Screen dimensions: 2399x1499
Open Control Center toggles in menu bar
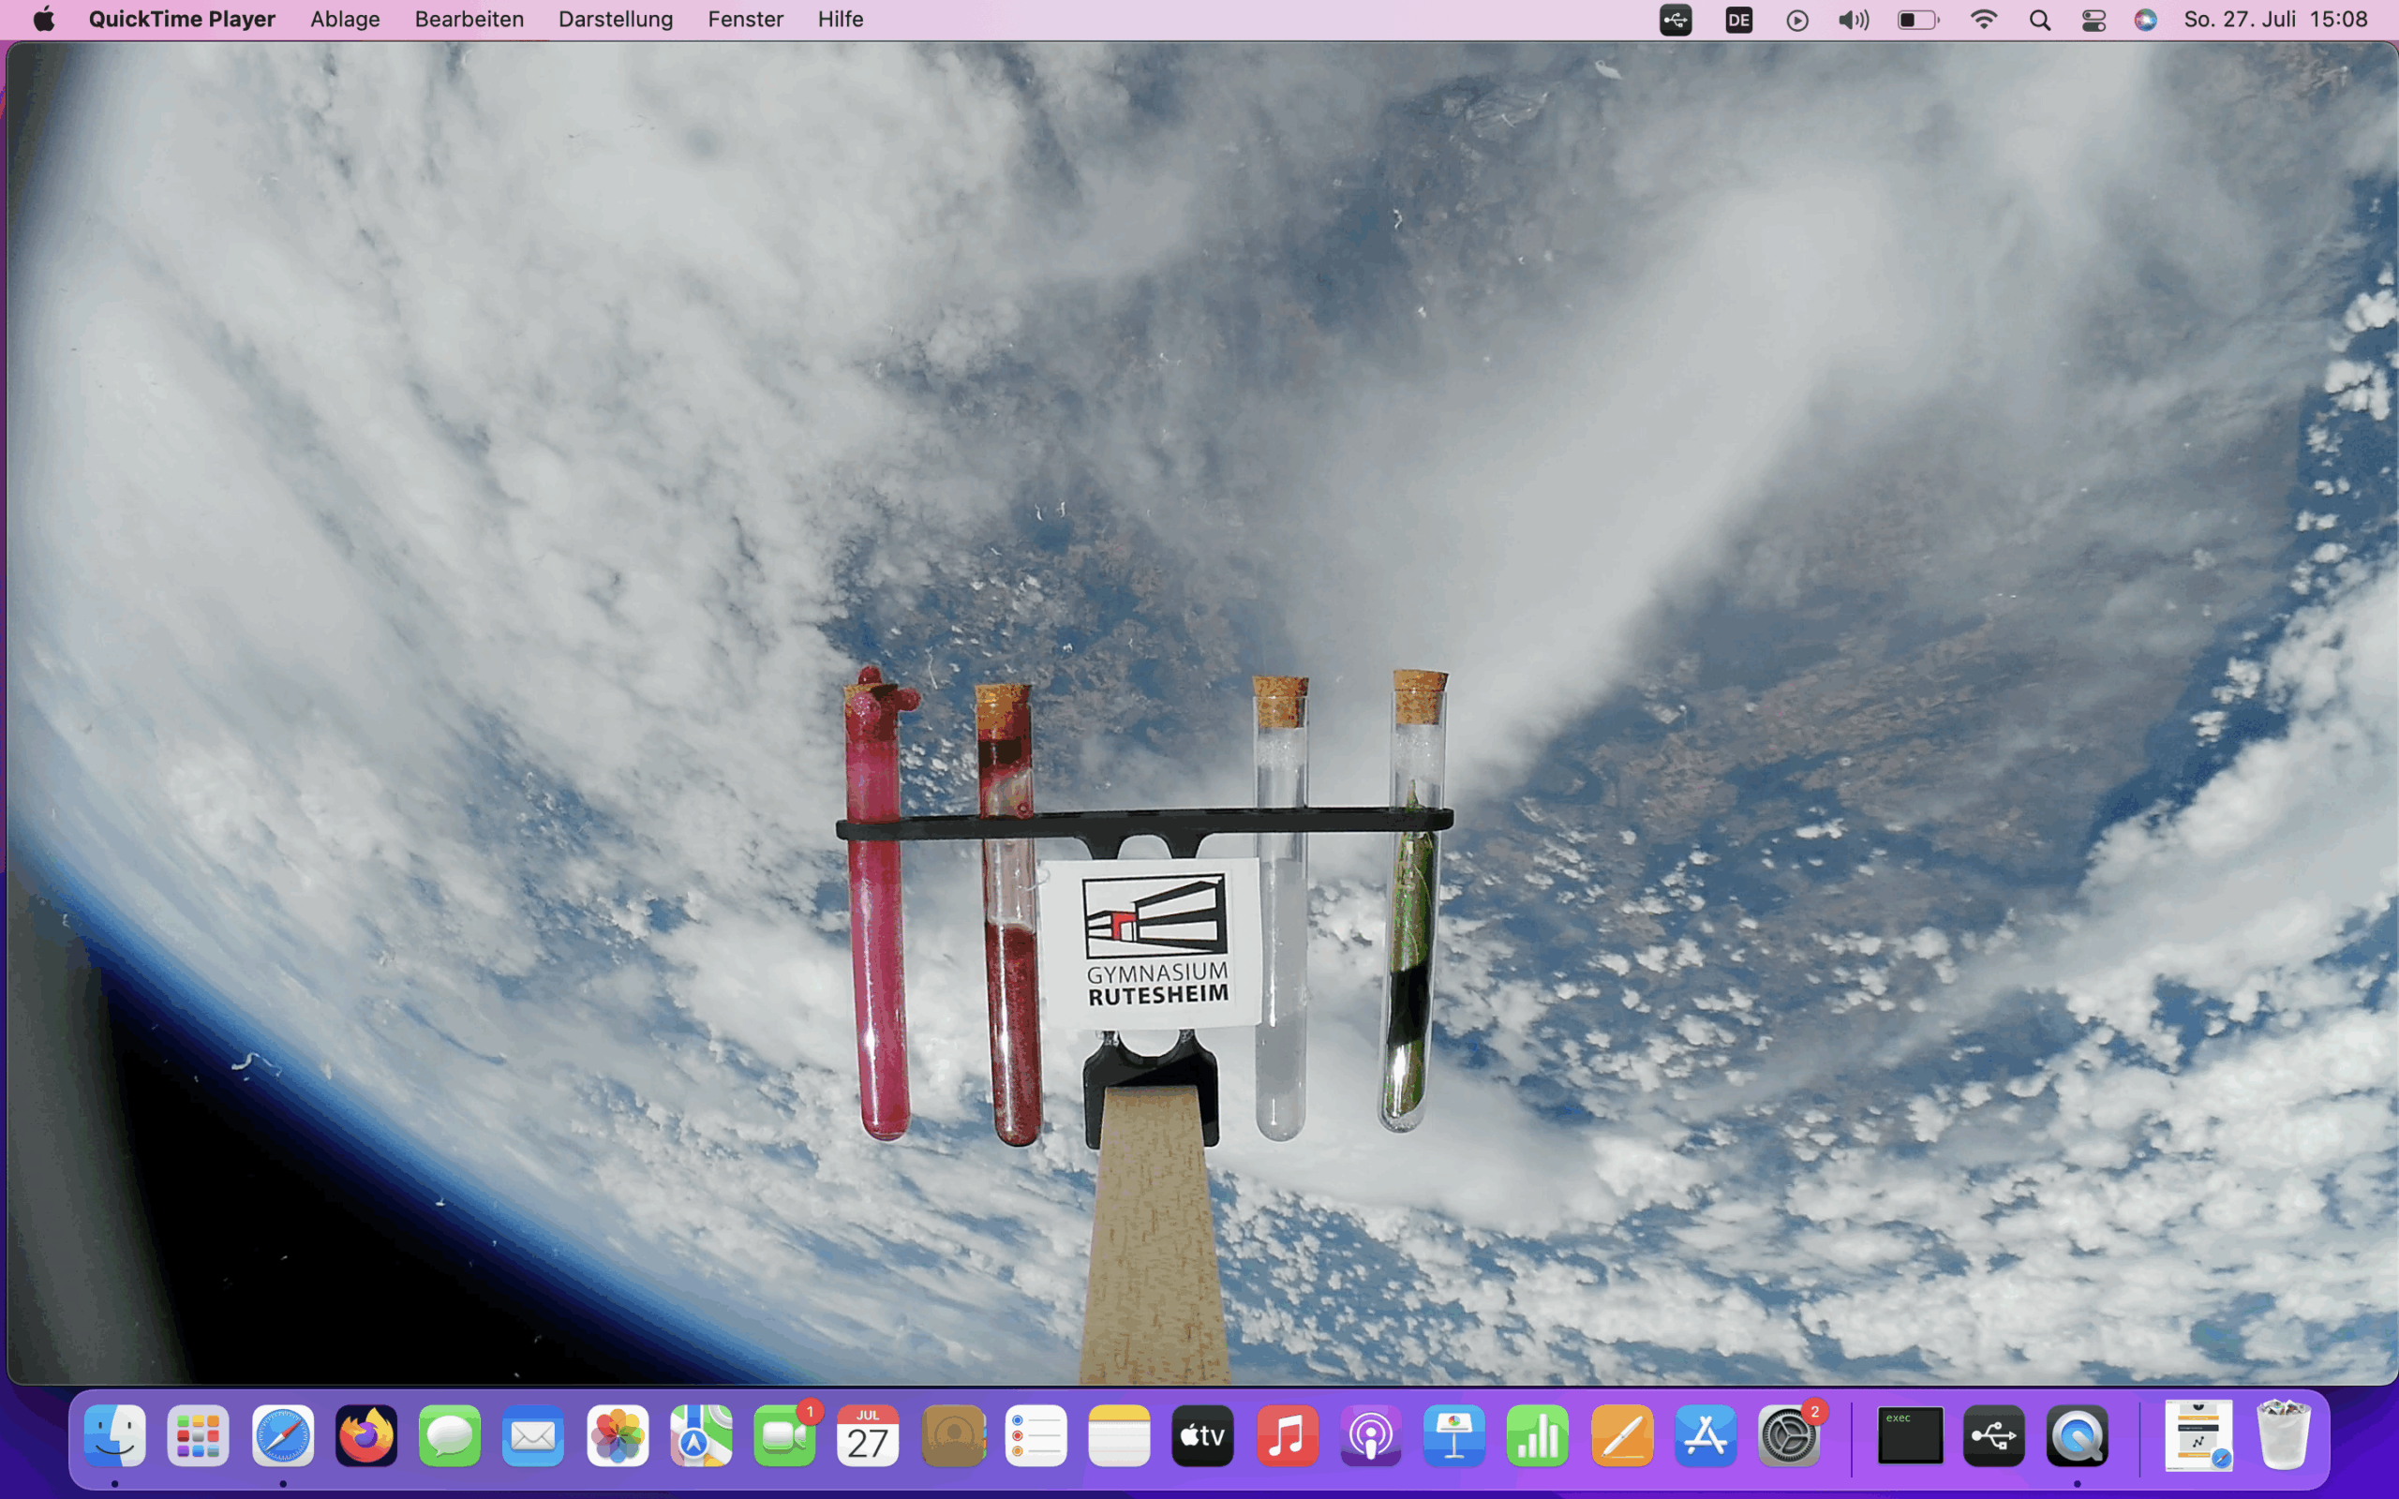[2093, 20]
